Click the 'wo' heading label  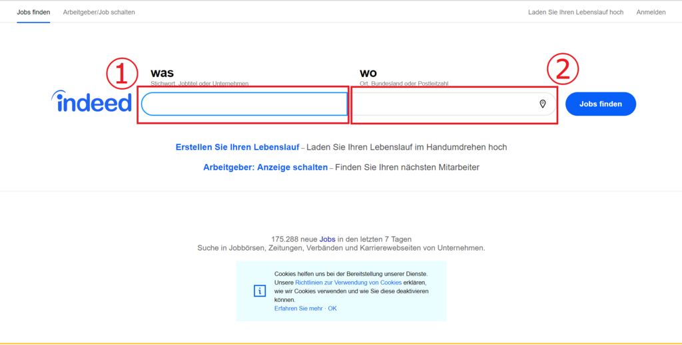pos(368,72)
